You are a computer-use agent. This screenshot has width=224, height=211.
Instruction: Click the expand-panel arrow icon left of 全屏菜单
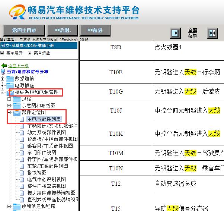[175, 33]
